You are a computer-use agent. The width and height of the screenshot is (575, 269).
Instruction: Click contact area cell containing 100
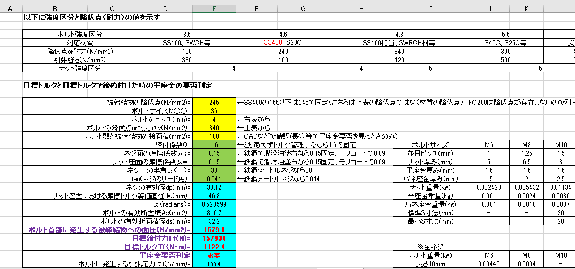click(214, 136)
